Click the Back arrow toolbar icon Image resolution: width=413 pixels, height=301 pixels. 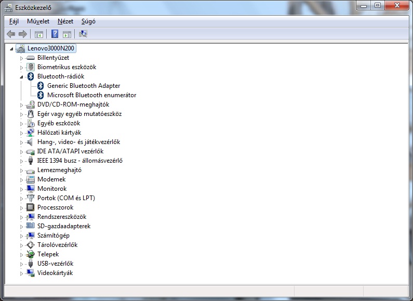(x=11, y=34)
